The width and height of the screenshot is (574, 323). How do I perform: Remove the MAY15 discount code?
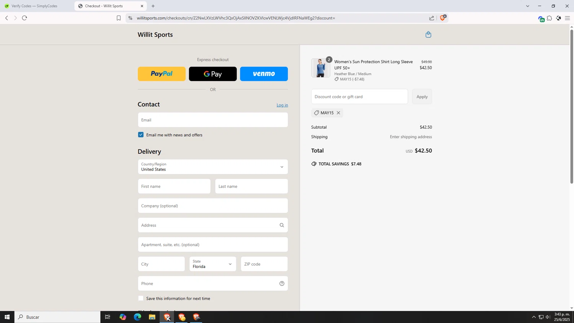click(x=338, y=113)
